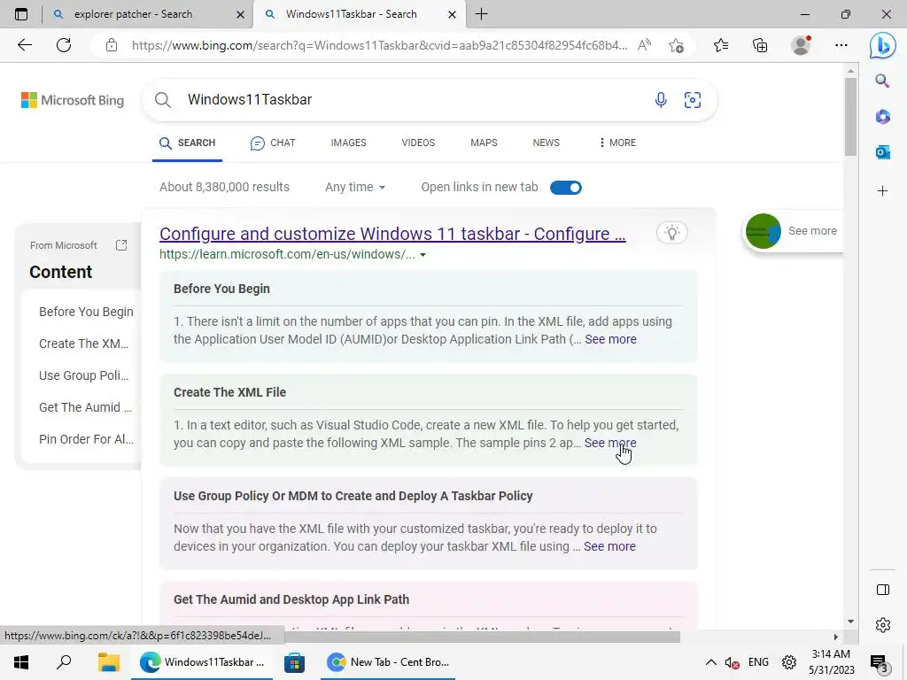This screenshot has width=907, height=680.
Task: Open Edge Settings and more menu
Action: point(841,45)
